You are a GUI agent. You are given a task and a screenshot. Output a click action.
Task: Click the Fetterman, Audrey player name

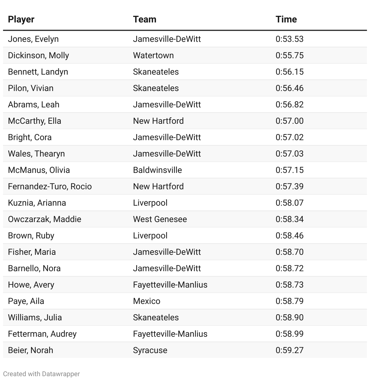click(42, 334)
